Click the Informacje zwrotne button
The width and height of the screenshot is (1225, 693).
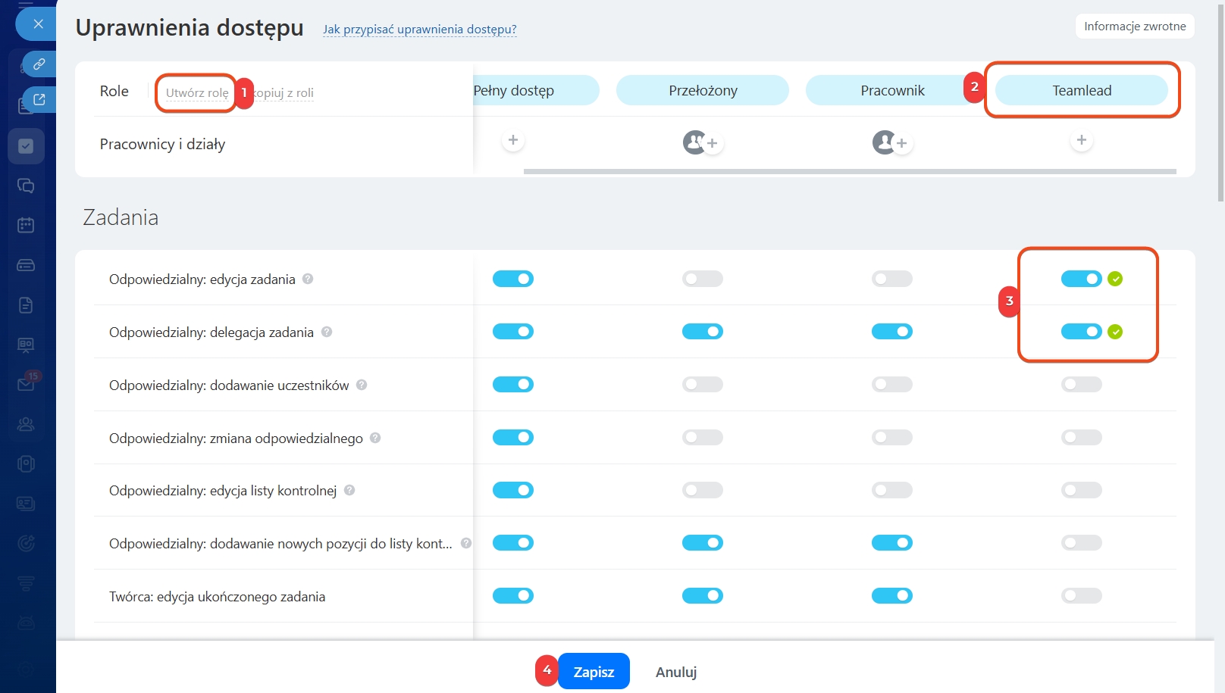(x=1135, y=26)
